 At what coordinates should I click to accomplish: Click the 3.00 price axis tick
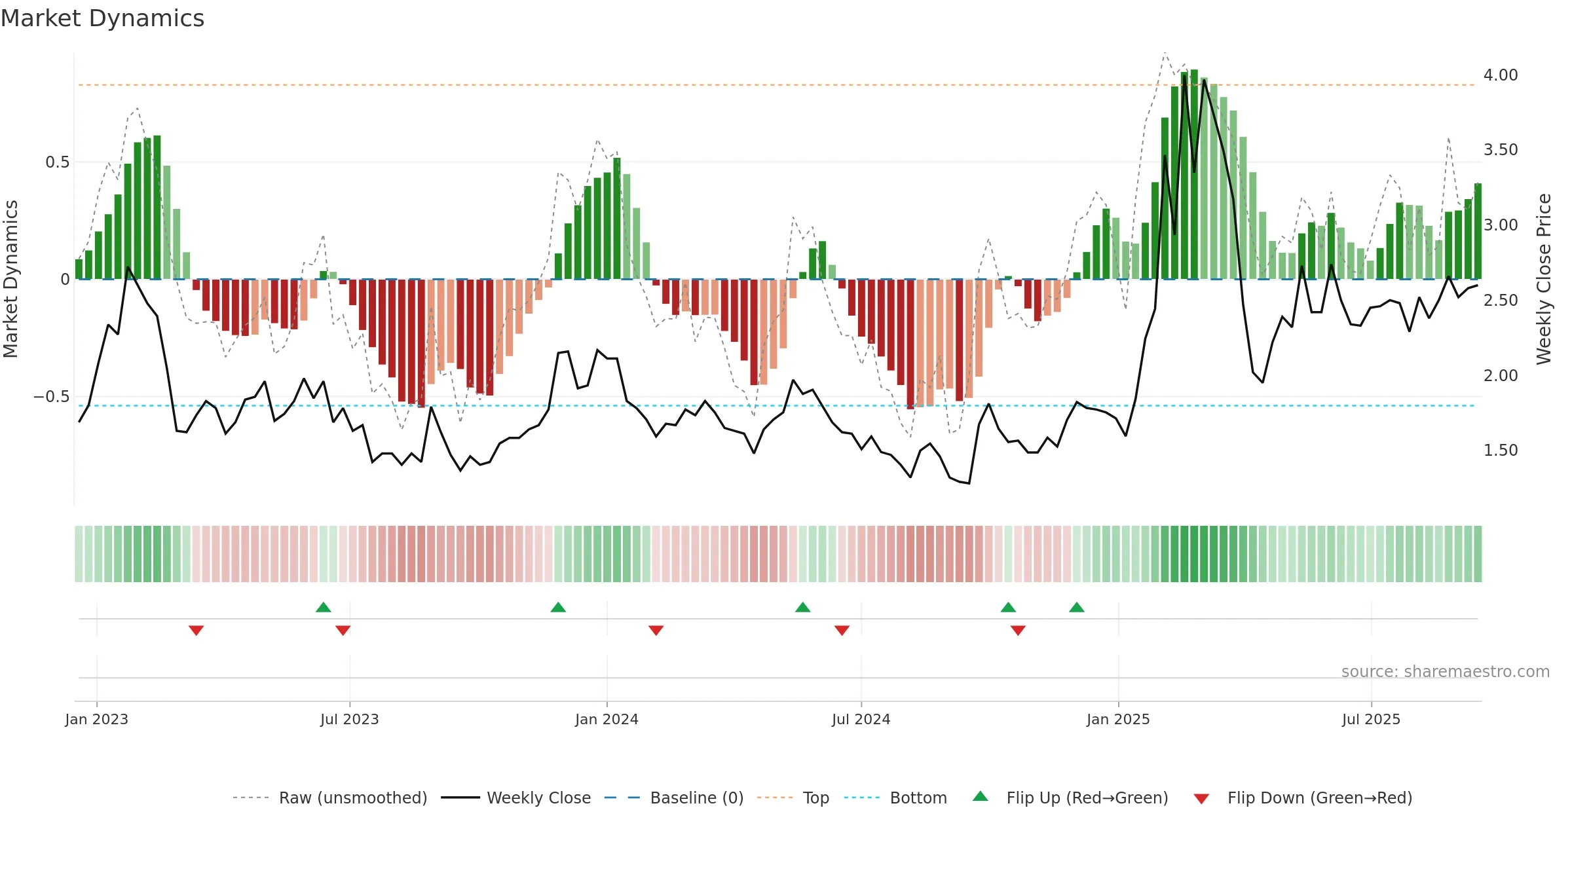coord(1501,225)
